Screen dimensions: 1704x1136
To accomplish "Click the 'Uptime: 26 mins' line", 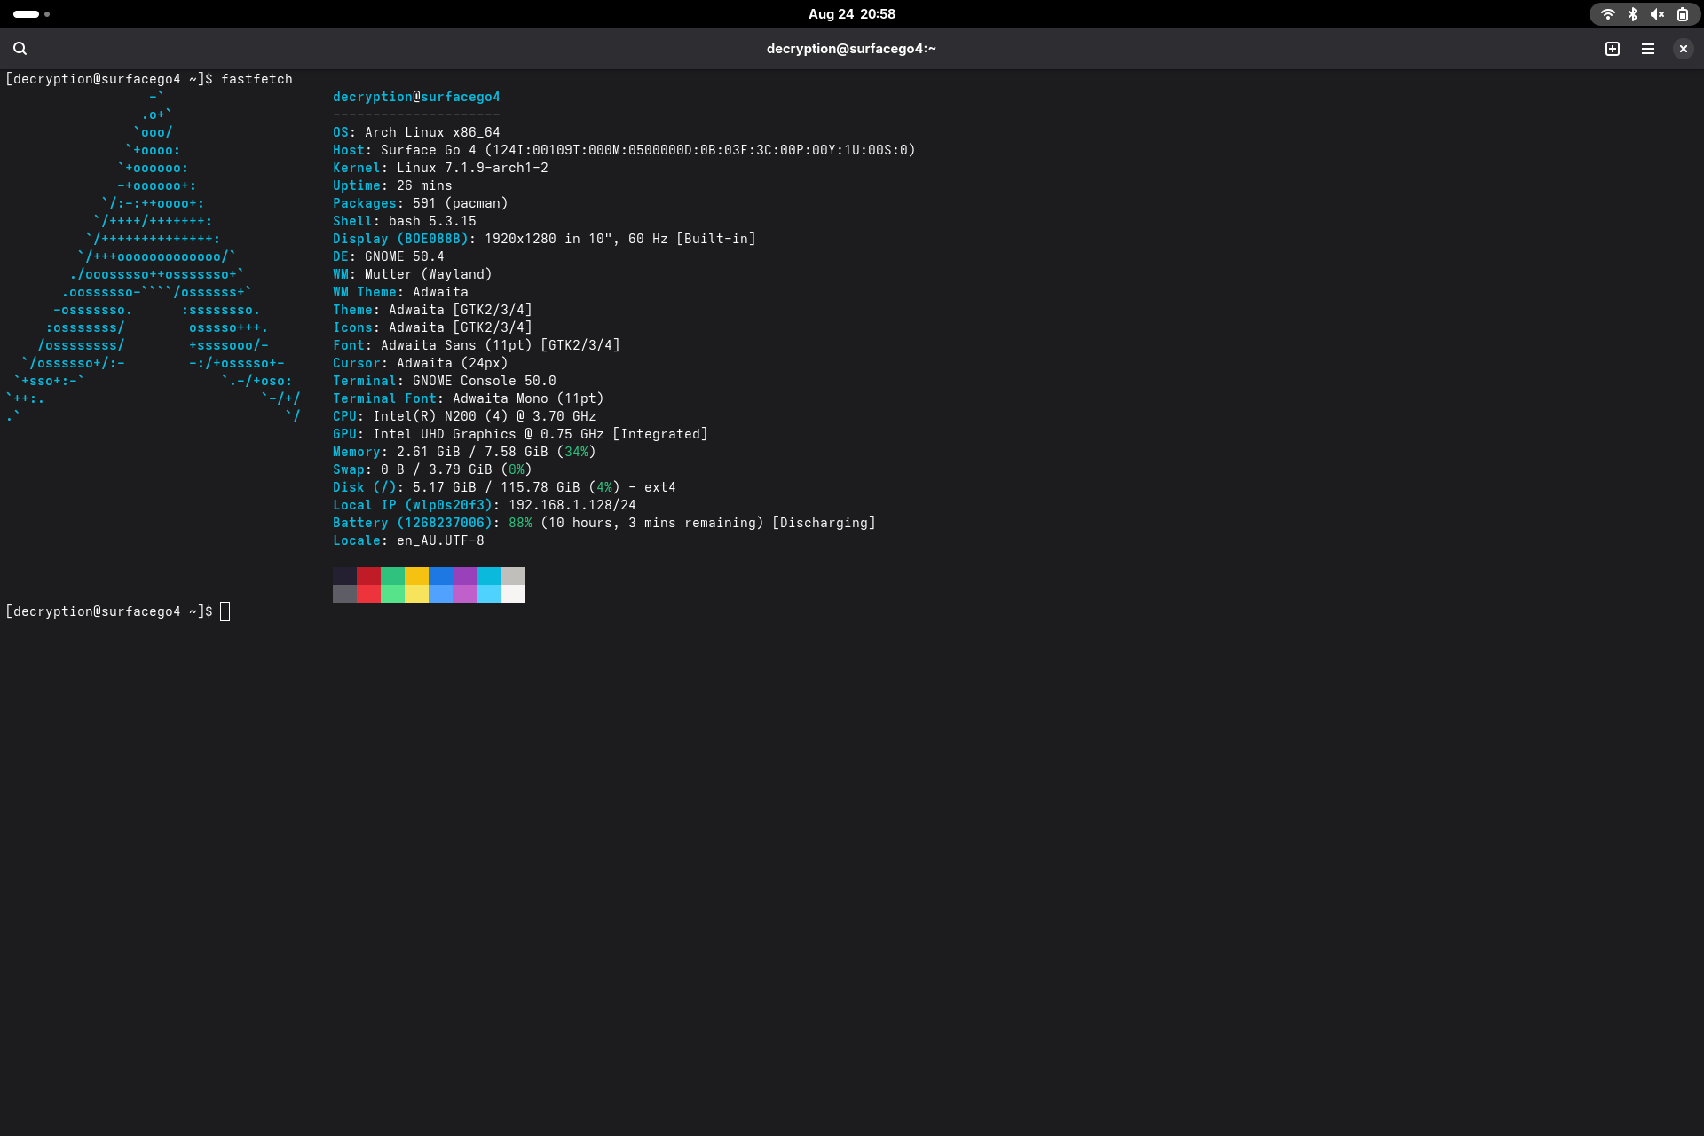I will click(392, 185).
